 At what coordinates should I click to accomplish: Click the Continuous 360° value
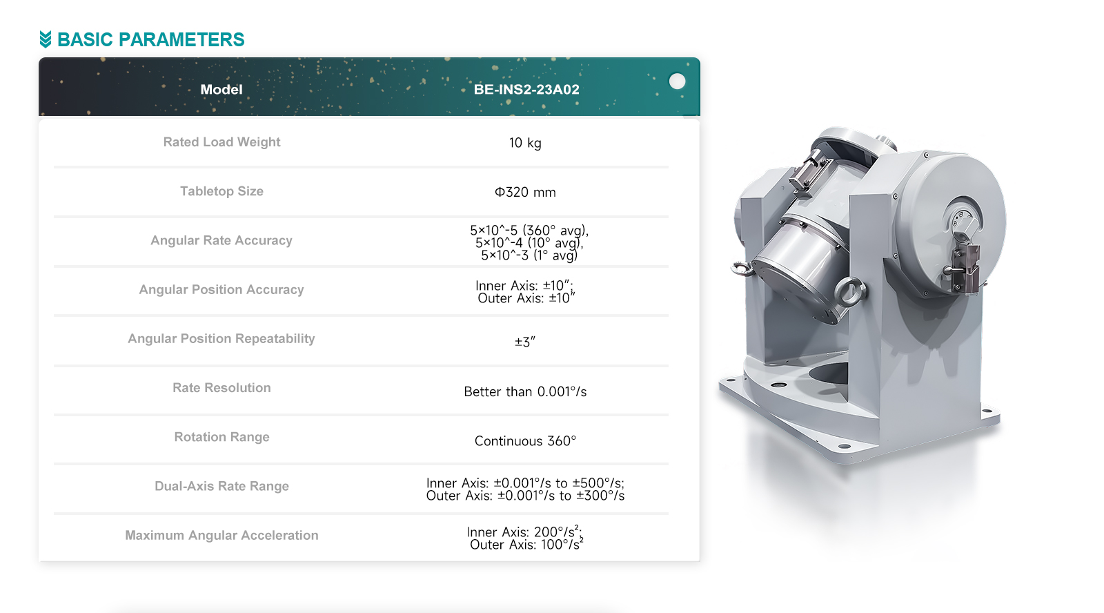525,441
